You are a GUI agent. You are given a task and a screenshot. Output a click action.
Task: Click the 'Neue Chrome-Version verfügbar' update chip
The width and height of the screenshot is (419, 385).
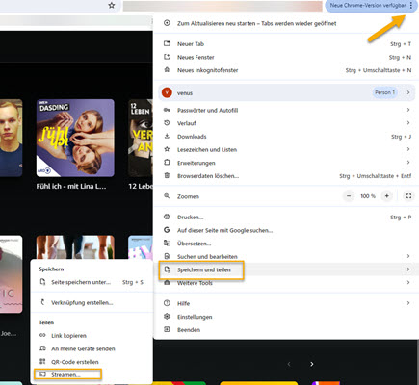coord(368,5)
